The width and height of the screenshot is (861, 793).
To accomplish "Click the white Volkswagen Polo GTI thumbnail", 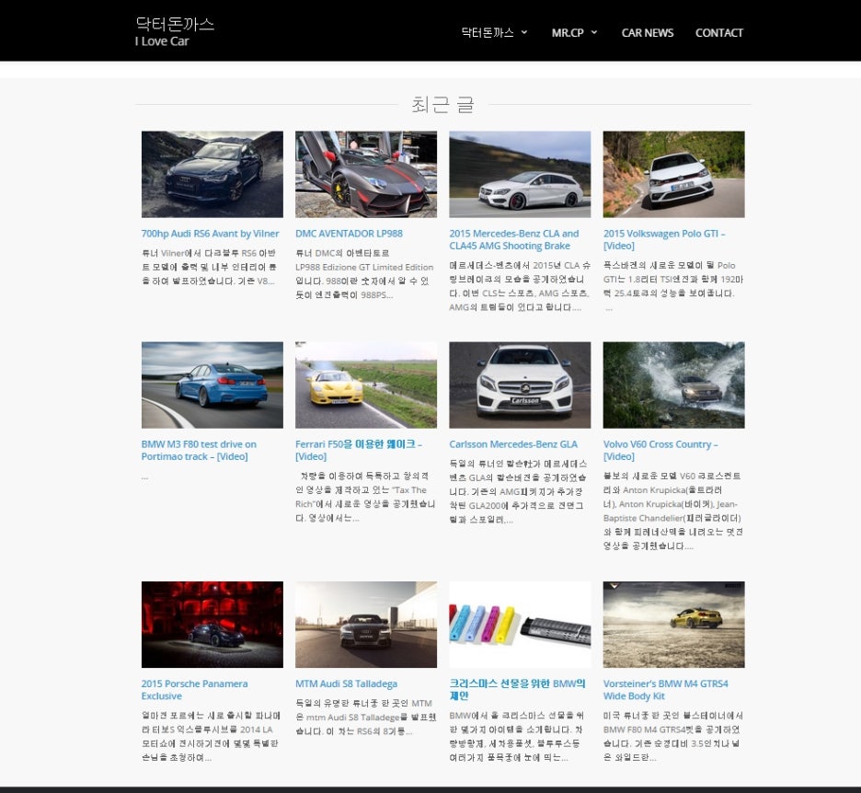I will tap(673, 174).
